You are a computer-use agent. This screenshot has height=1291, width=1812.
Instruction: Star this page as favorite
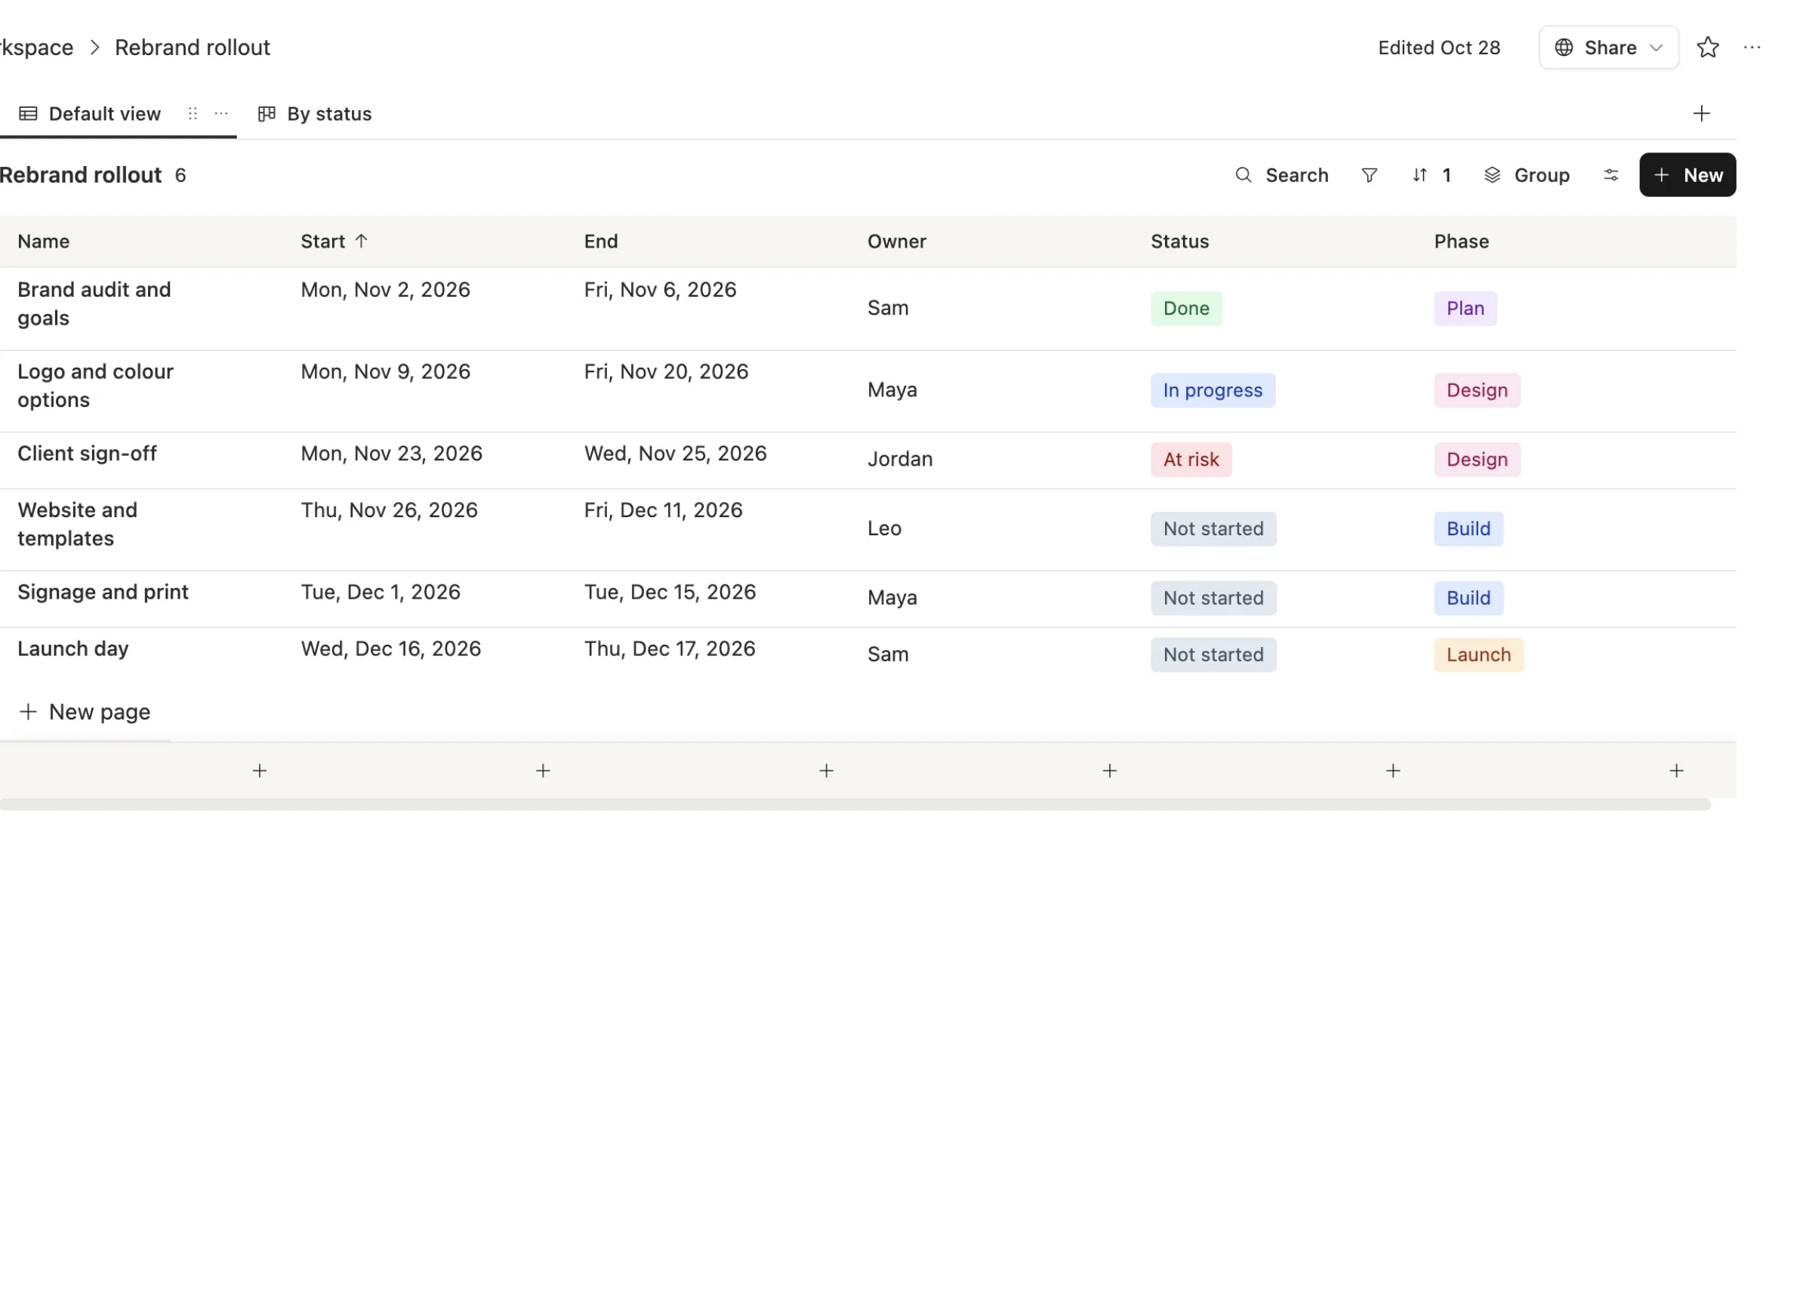click(1707, 48)
